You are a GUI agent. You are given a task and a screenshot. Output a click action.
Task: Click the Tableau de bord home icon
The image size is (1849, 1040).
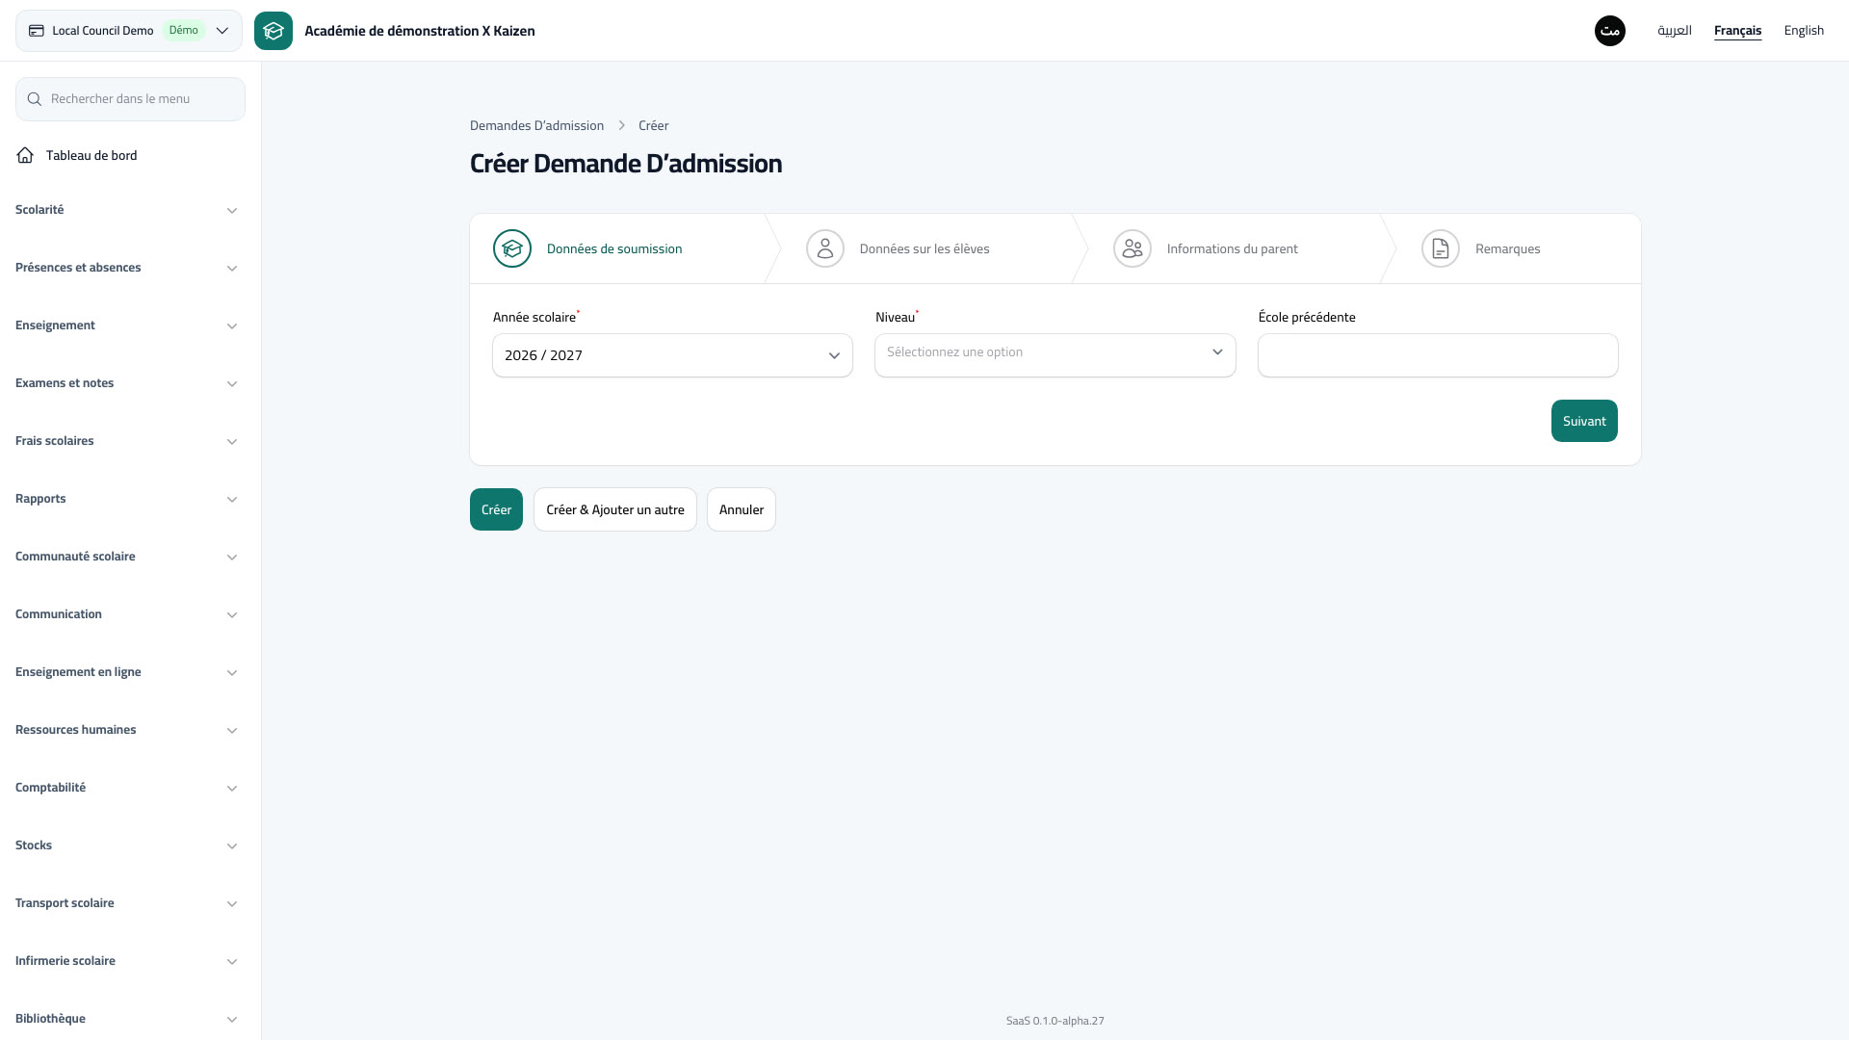(x=25, y=155)
